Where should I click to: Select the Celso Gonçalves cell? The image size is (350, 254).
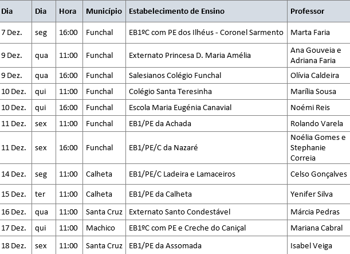coord(318,174)
